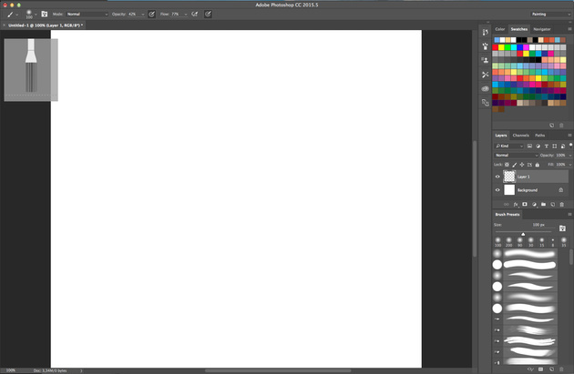
Task: Create a new layer group
Action: point(543,205)
